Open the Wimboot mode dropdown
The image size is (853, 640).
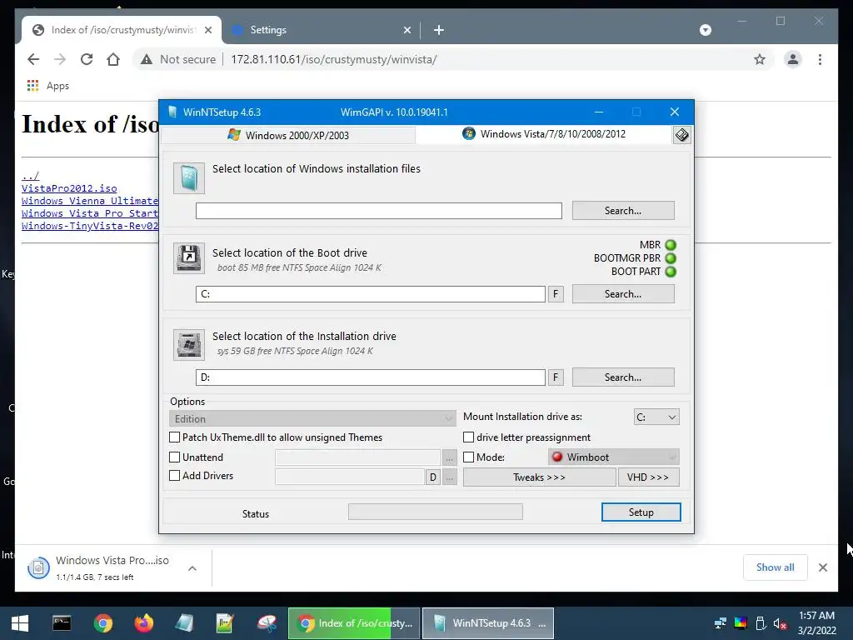click(x=614, y=457)
